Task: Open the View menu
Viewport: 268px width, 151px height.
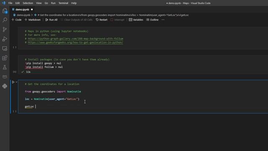Action: 39,3
